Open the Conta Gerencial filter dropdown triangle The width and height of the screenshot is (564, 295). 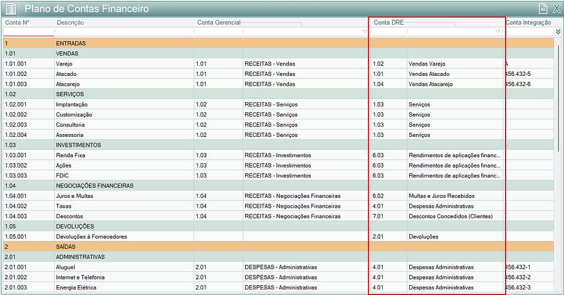(365, 31)
